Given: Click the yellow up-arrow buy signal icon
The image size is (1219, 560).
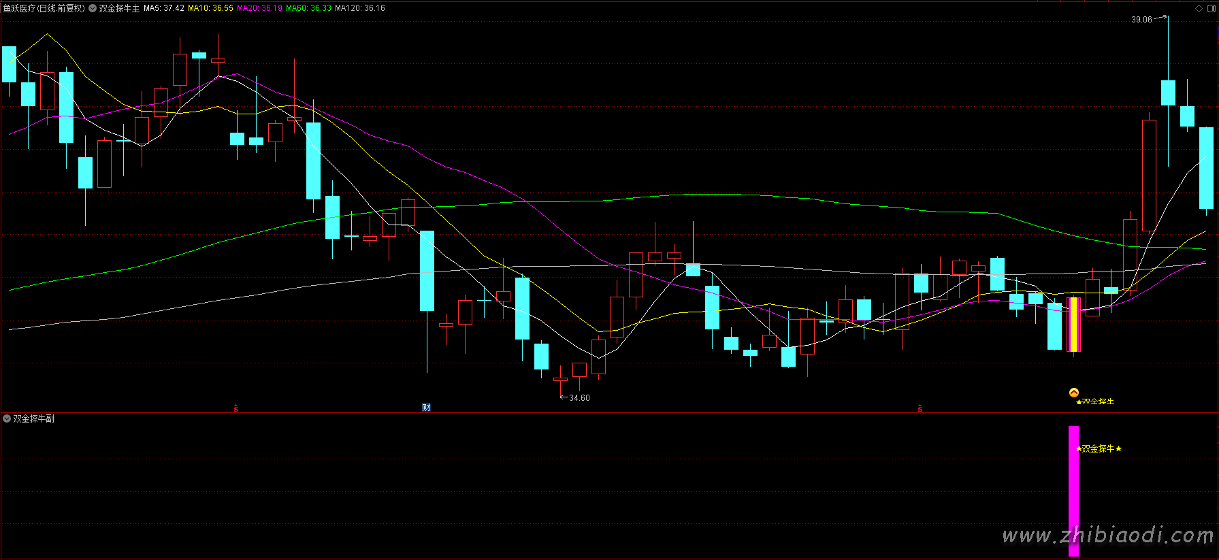Looking at the screenshot, I should 1073,393.
